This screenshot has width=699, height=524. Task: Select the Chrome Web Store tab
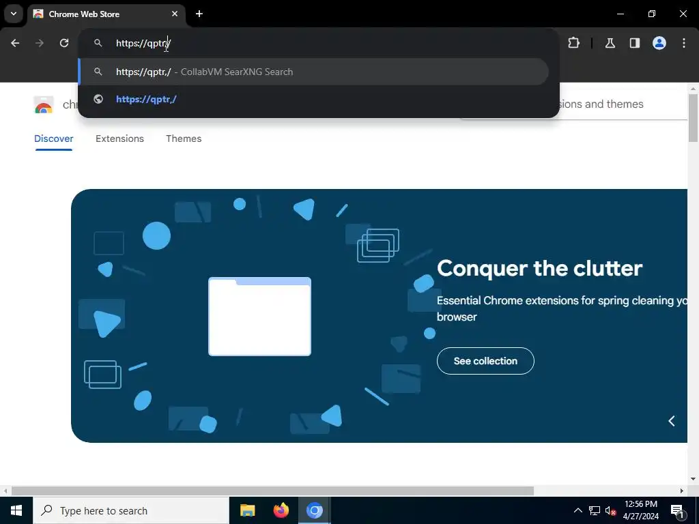pyautogui.click(x=106, y=14)
